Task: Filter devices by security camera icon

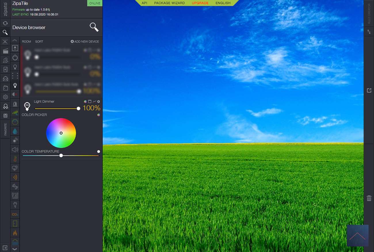Action: pyautogui.click(x=15, y=113)
